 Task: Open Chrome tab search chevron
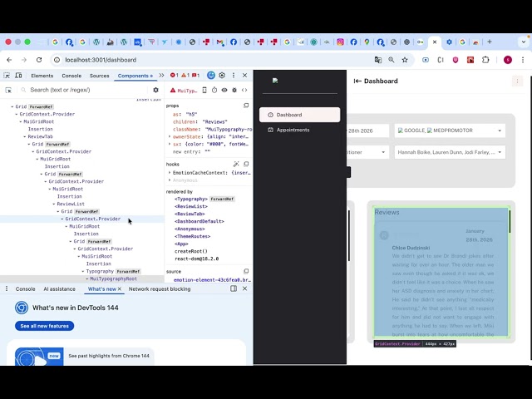tap(523, 42)
